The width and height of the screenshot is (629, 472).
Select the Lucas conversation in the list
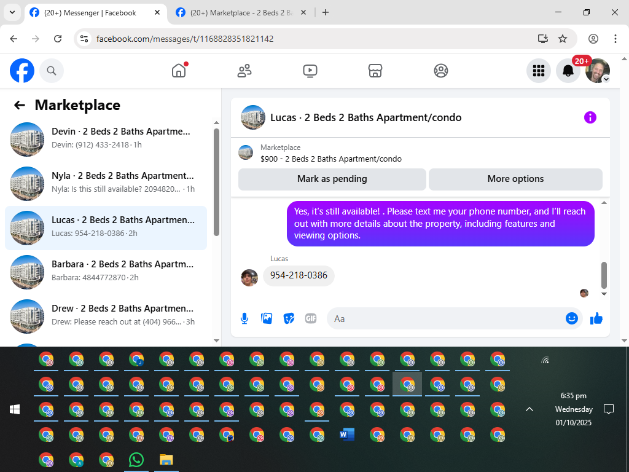tap(106, 228)
